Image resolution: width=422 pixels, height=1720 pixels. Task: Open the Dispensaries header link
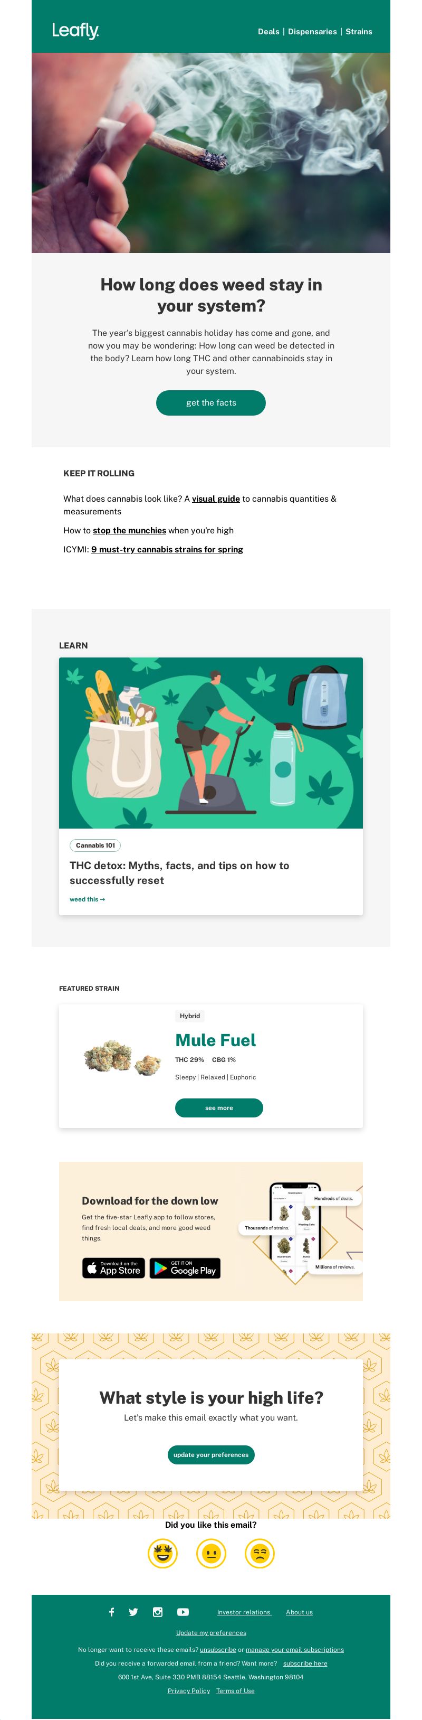(312, 31)
